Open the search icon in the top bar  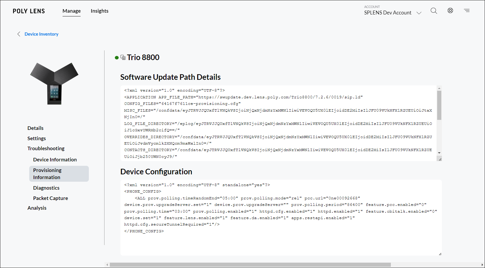click(434, 11)
